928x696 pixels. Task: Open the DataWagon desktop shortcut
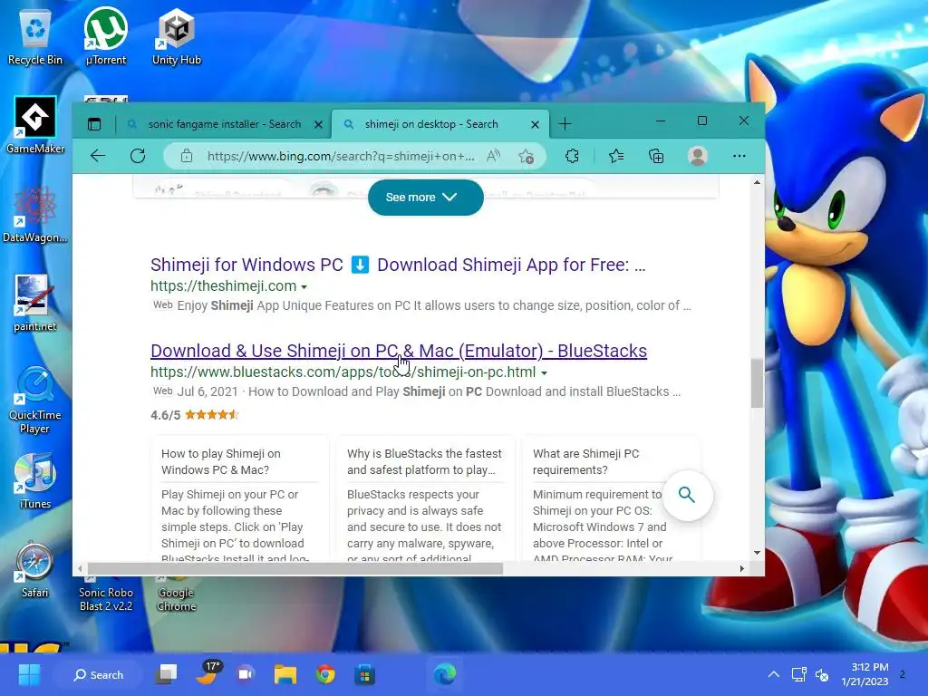(x=35, y=215)
